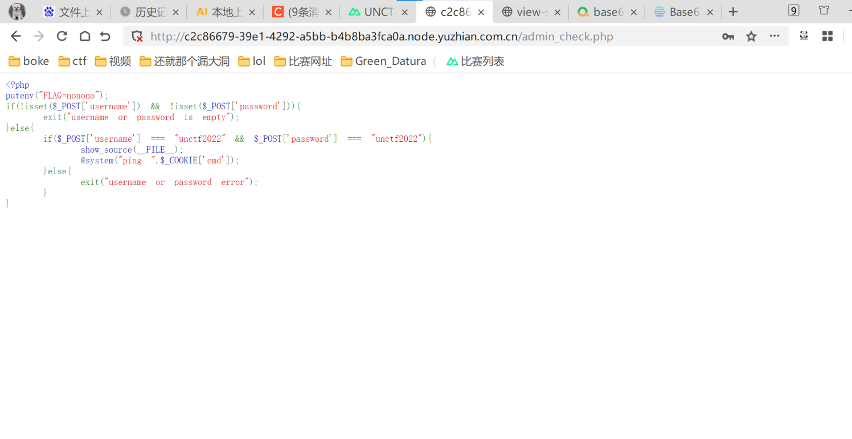Expand the ctf bookmarks folder

tap(72, 61)
